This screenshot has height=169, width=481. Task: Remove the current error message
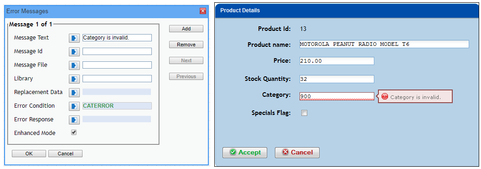[186, 45]
